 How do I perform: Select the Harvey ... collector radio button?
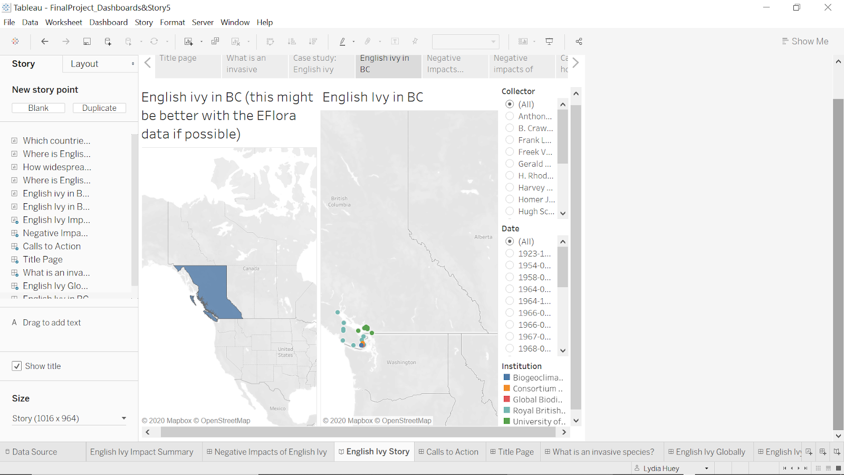click(510, 187)
